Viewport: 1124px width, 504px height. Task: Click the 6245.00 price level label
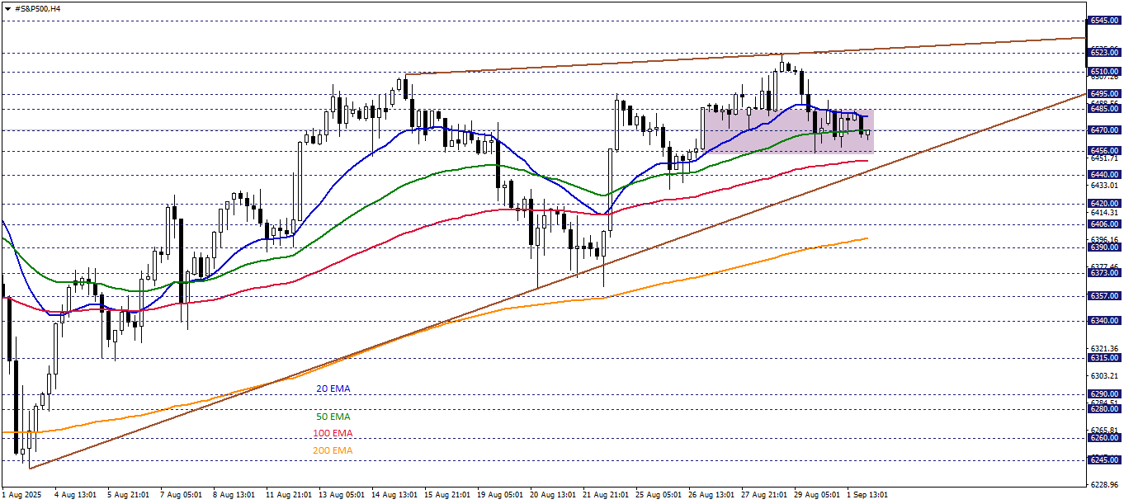click(x=1103, y=459)
